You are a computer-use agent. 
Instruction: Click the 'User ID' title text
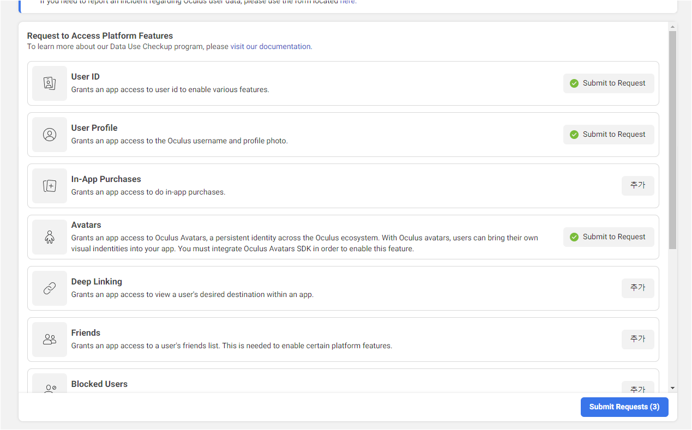point(86,77)
